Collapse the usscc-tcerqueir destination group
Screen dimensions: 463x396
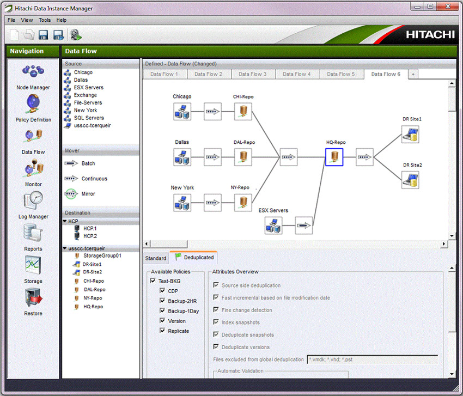click(65, 248)
